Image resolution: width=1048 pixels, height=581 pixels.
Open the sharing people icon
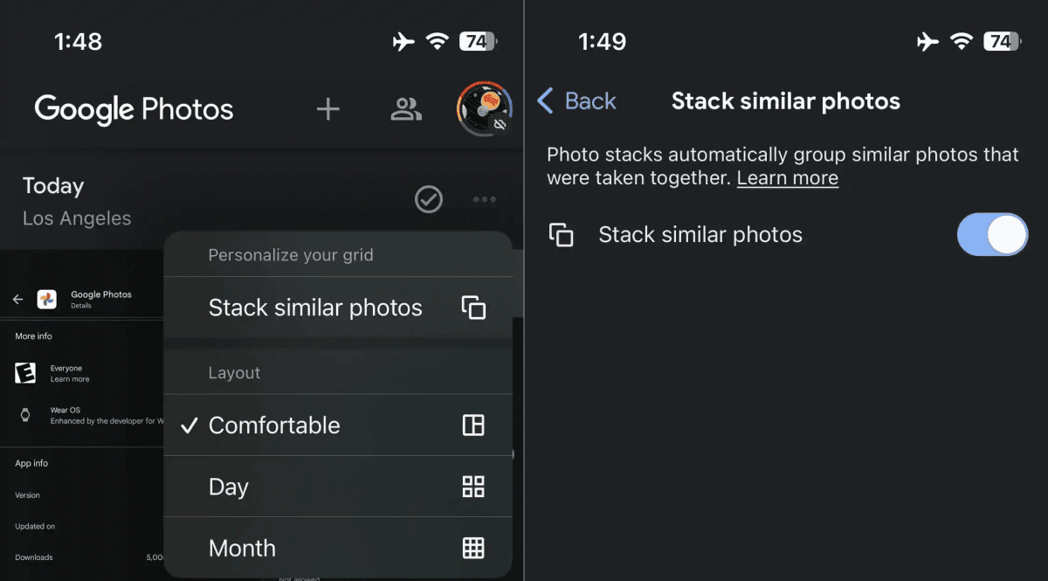pos(406,109)
